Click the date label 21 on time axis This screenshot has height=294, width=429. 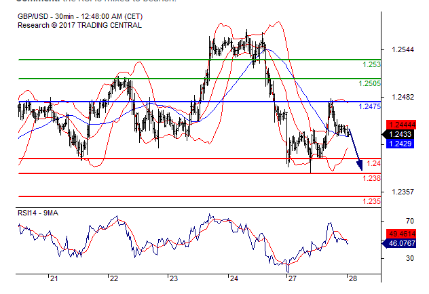point(54,278)
